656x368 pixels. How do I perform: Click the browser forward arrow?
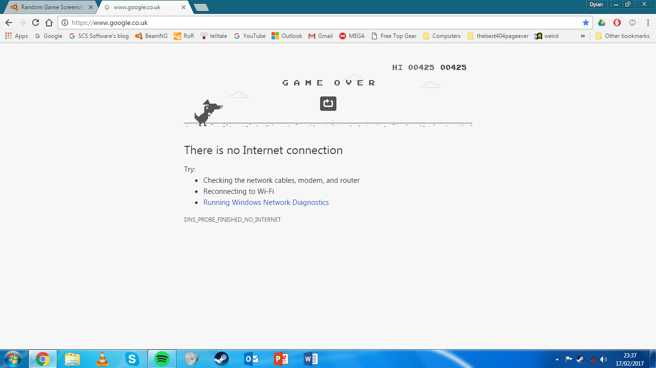tap(22, 23)
